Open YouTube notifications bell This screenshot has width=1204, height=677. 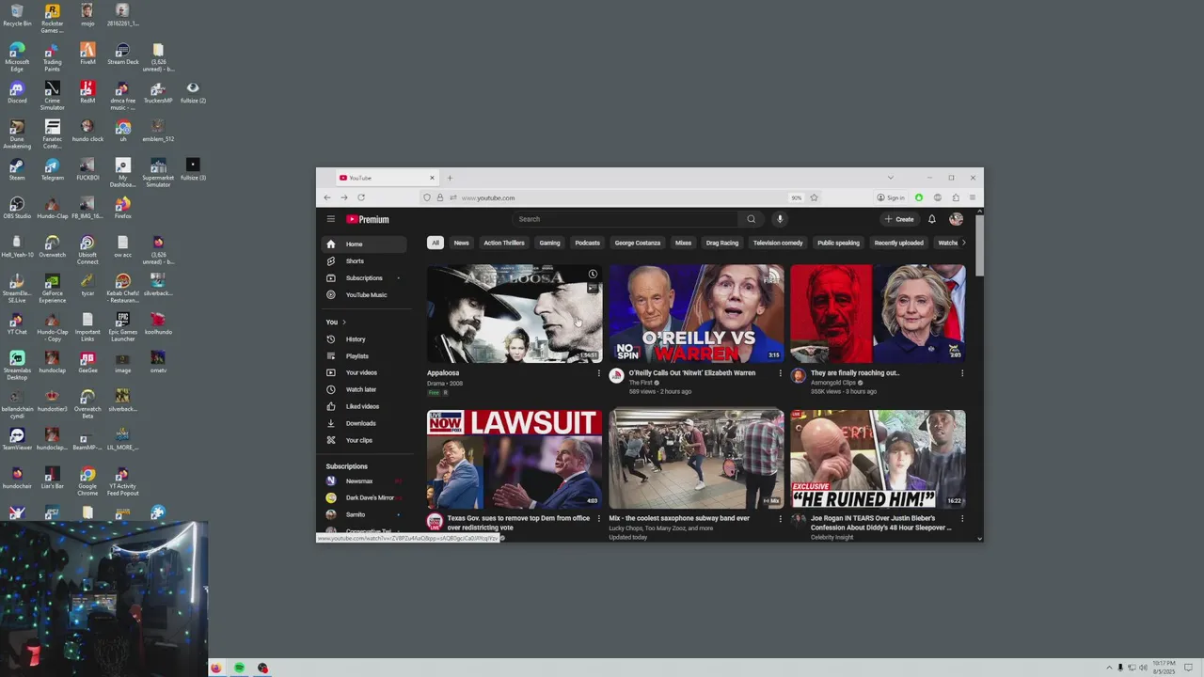point(931,219)
